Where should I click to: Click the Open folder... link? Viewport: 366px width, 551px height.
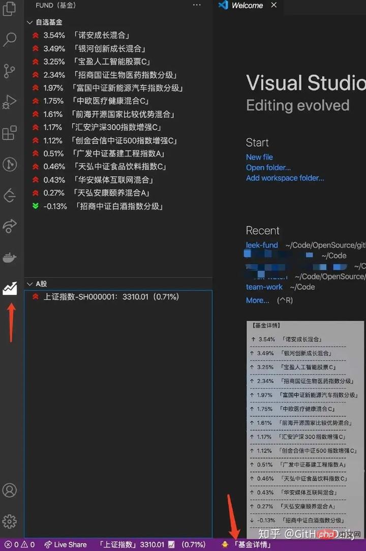268,167
